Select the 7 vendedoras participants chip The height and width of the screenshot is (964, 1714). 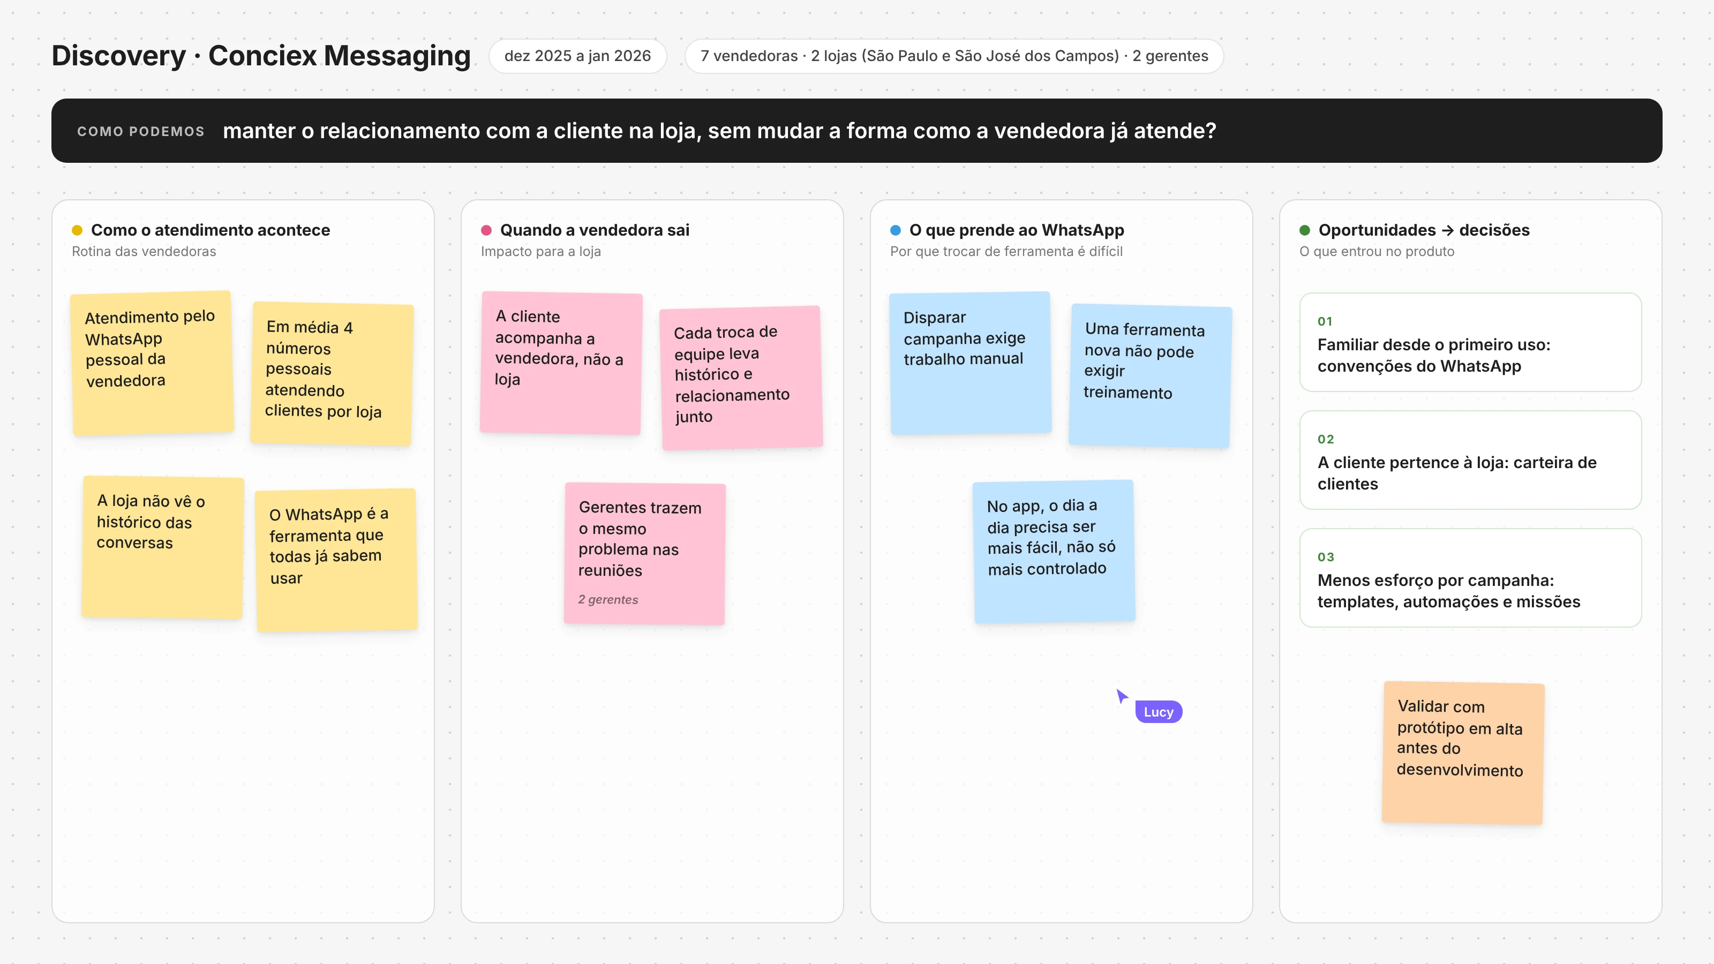[x=954, y=56]
